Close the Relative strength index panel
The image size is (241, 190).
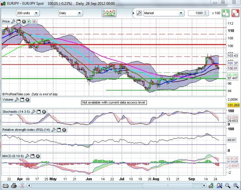pyautogui.click(x=64, y=129)
